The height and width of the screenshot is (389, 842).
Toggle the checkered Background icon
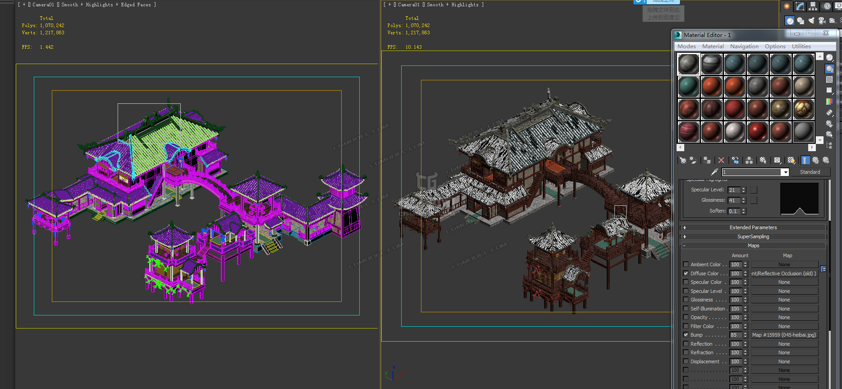829,79
